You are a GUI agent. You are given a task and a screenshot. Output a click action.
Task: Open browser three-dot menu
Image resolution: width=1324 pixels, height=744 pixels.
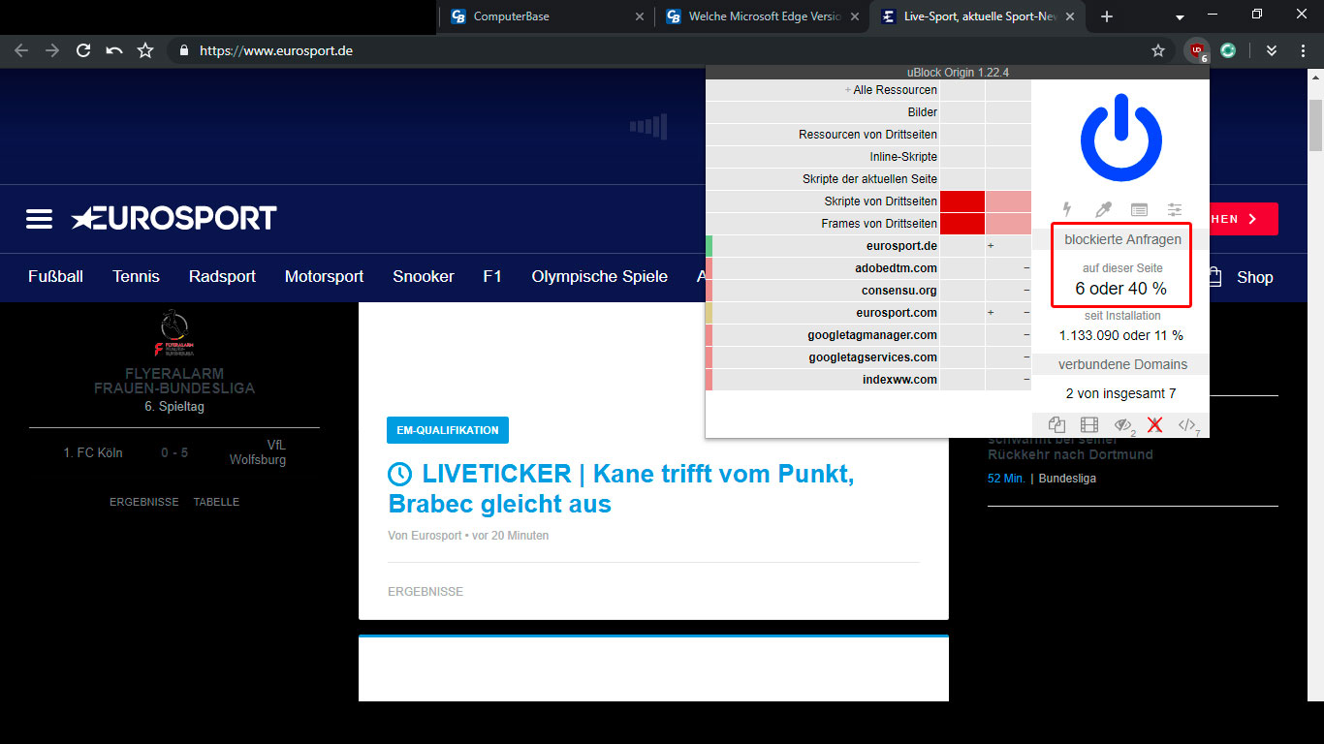(1303, 50)
